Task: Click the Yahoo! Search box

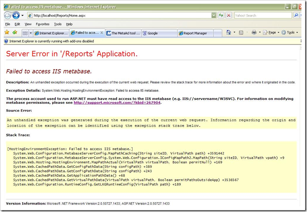Action: [263, 15]
